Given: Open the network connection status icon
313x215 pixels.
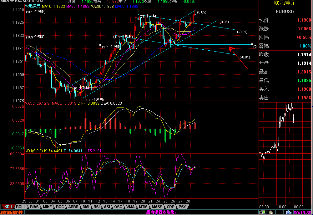Looking at the screenshot, I should coord(262,212).
